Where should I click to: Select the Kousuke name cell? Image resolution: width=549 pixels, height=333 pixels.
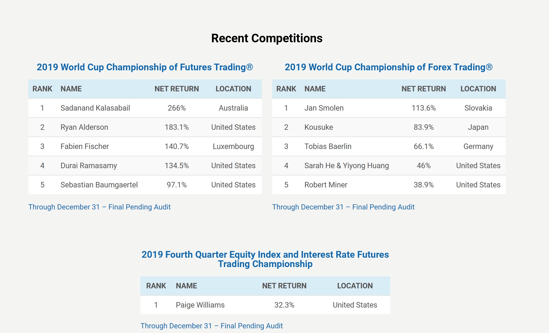pyautogui.click(x=319, y=127)
